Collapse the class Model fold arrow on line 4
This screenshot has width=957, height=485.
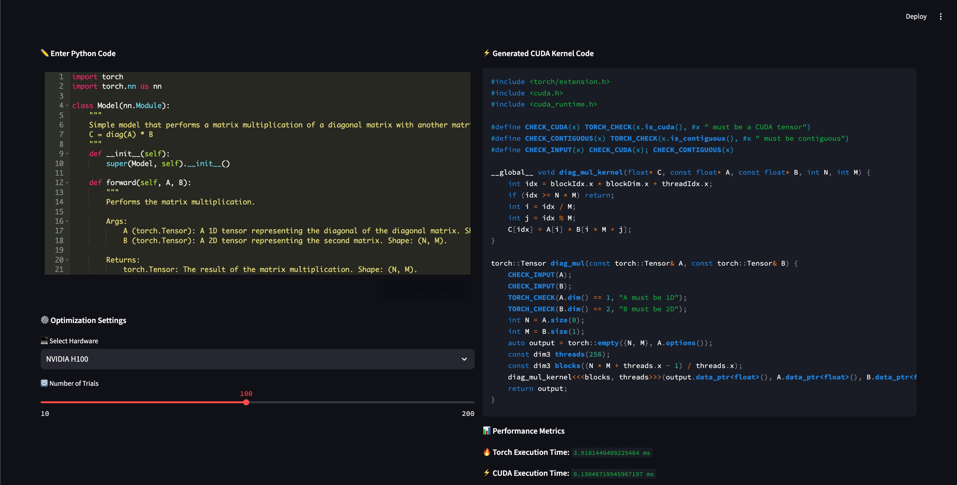[x=67, y=106]
